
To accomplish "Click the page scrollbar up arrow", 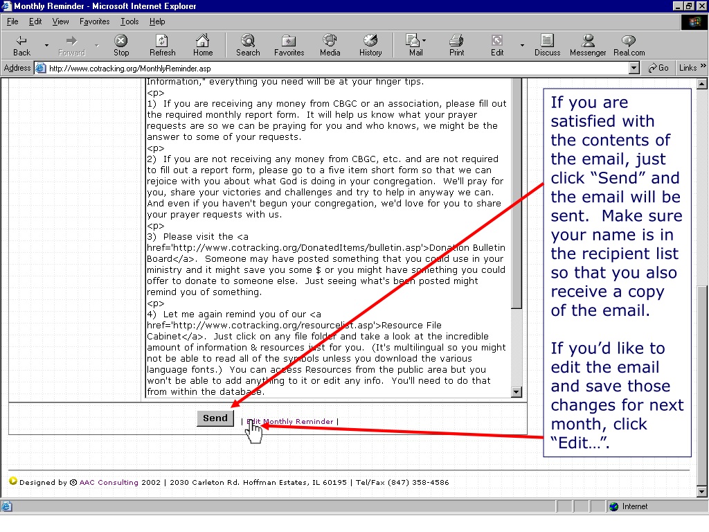I will [x=701, y=83].
